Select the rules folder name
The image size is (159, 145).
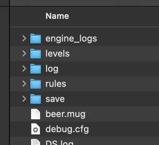click(56, 84)
